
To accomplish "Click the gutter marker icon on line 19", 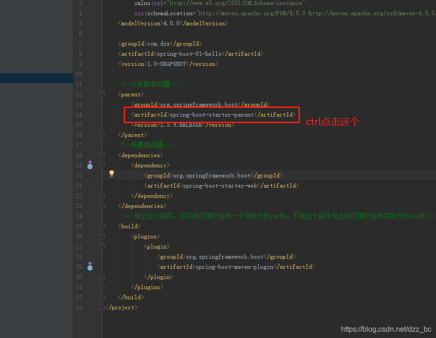I will click(x=90, y=165).
